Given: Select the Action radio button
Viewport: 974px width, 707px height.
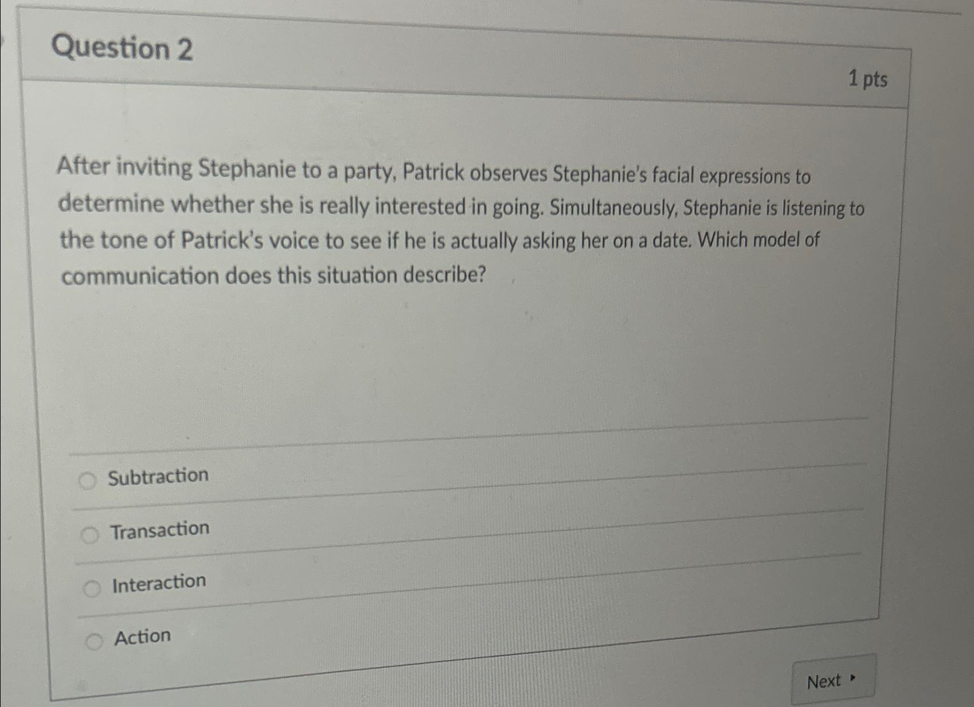Looking at the screenshot, I should (x=95, y=641).
